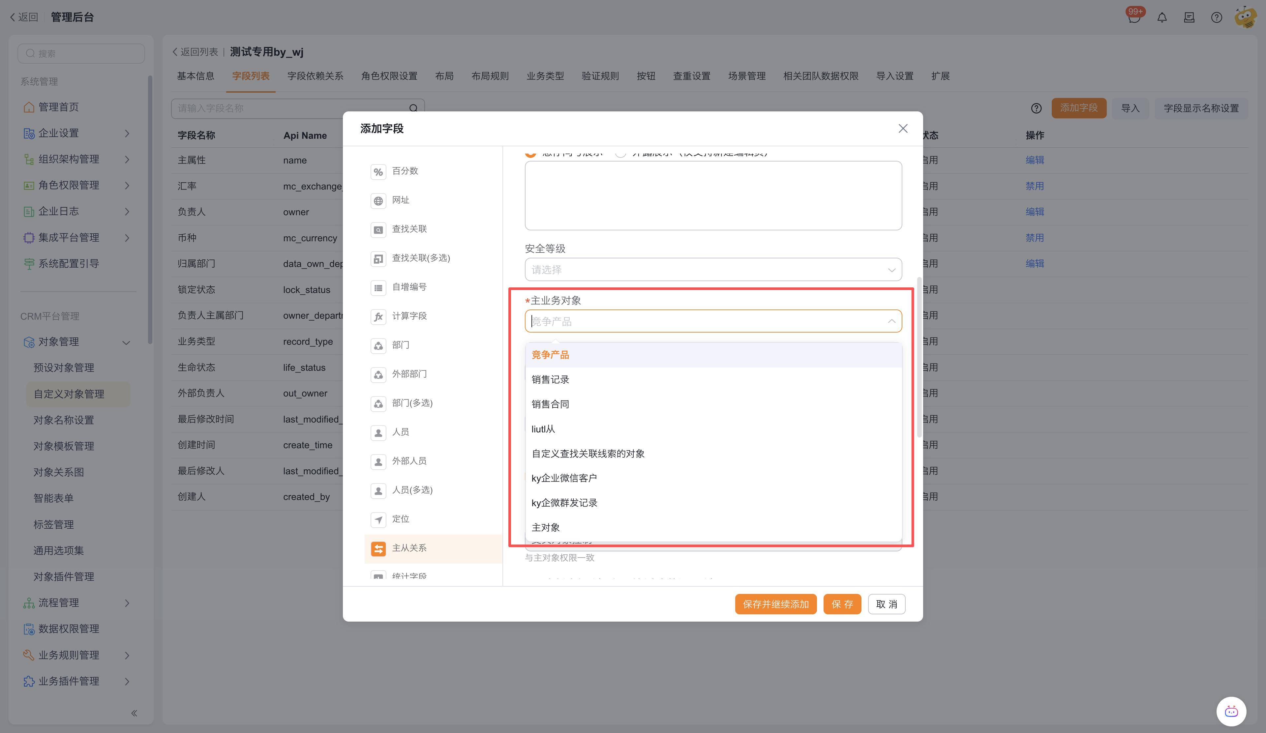Select the 定位 location arrow icon
The image size is (1266, 733).
(378, 520)
